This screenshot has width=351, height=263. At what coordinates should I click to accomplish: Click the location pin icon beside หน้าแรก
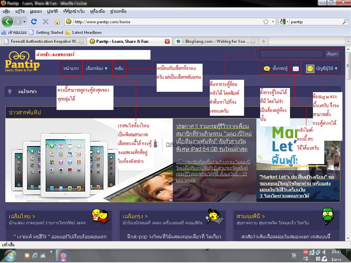coord(10,91)
